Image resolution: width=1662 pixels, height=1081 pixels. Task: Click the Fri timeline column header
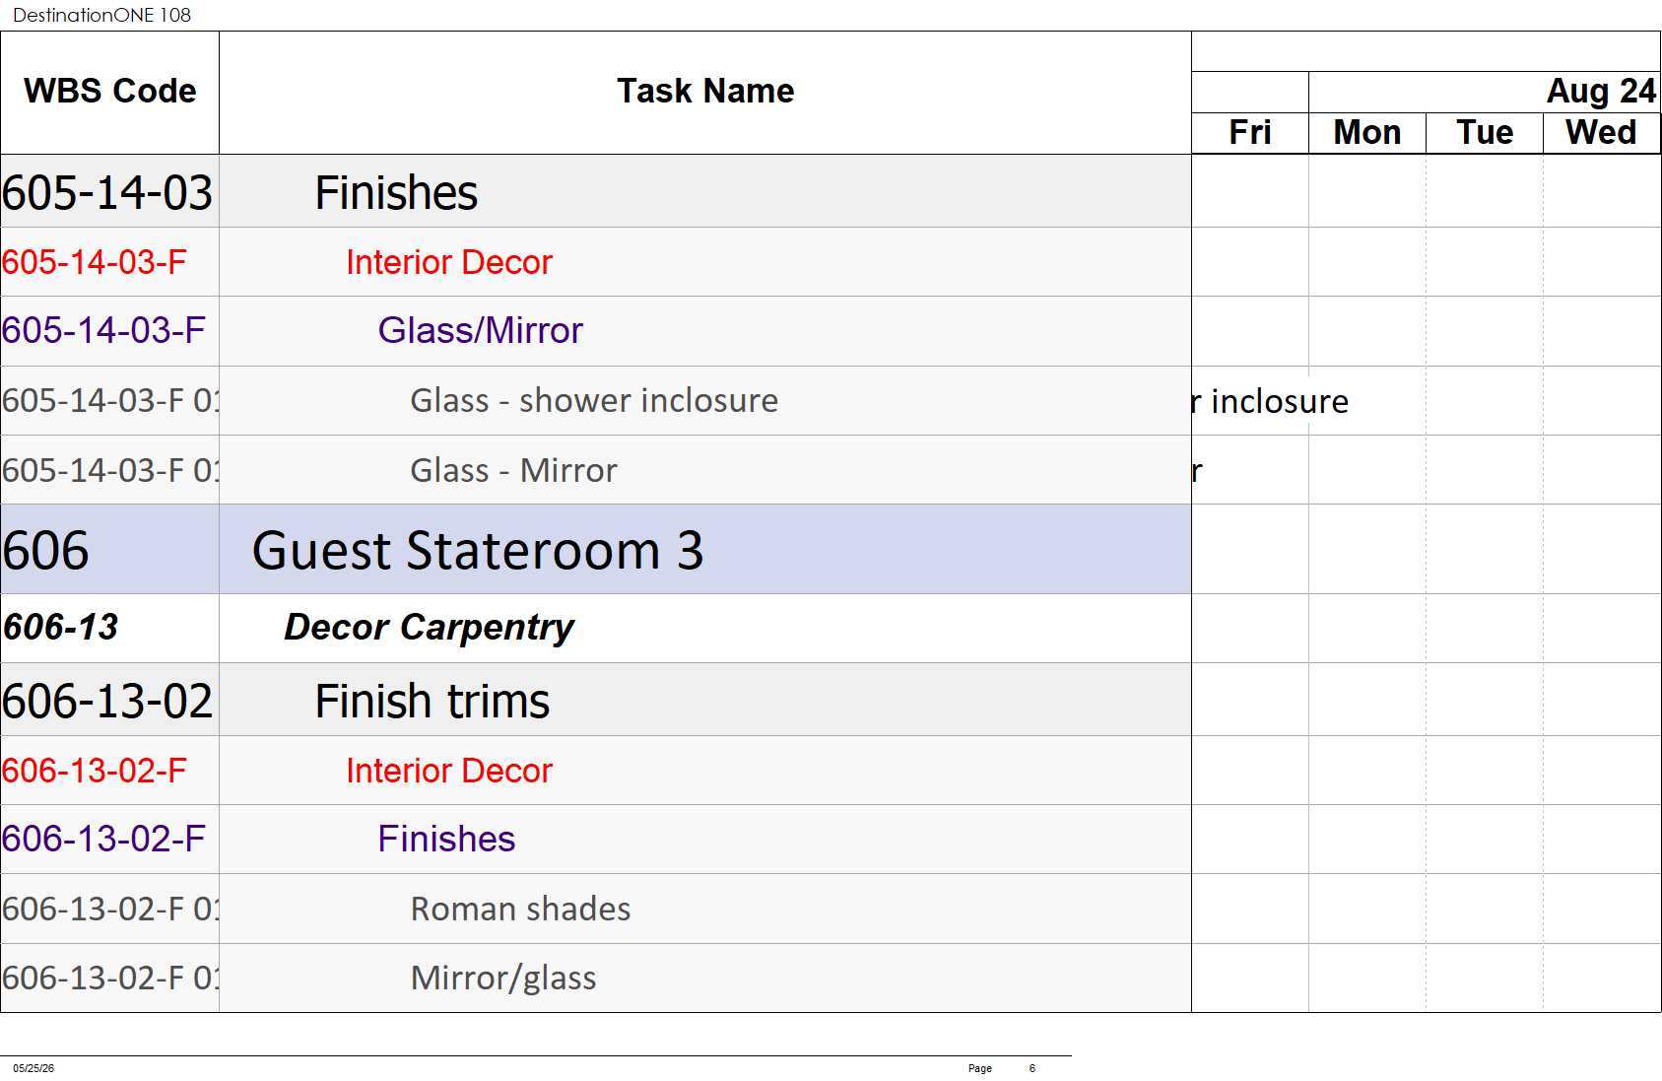(x=1250, y=133)
